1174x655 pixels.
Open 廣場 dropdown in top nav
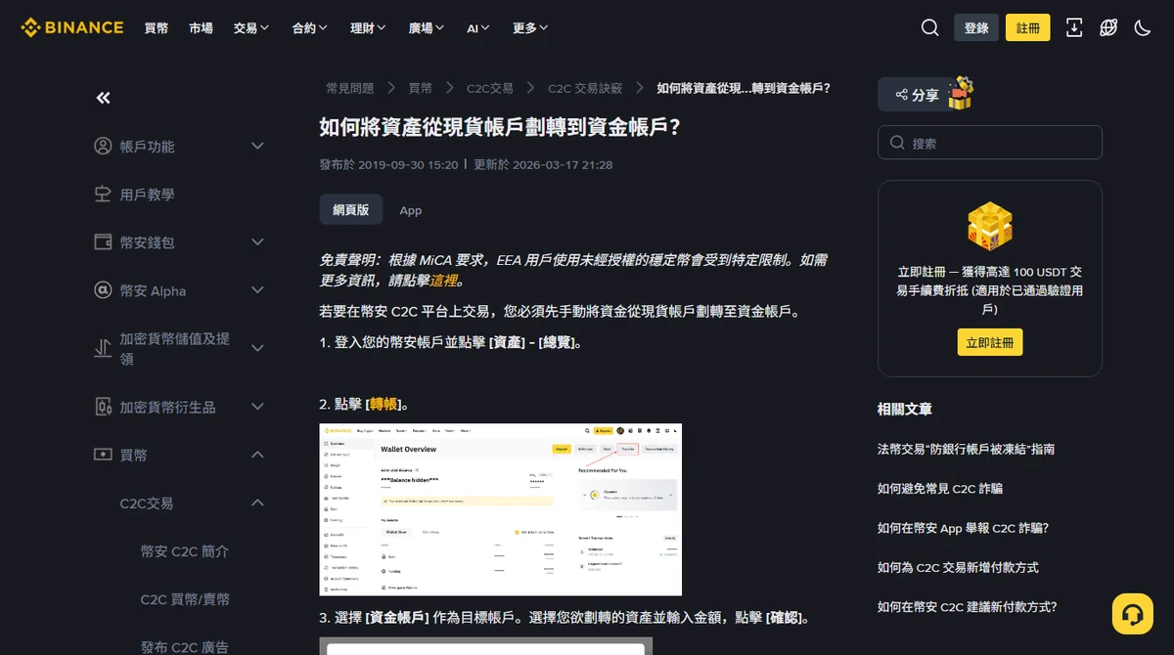pyautogui.click(x=427, y=28)
